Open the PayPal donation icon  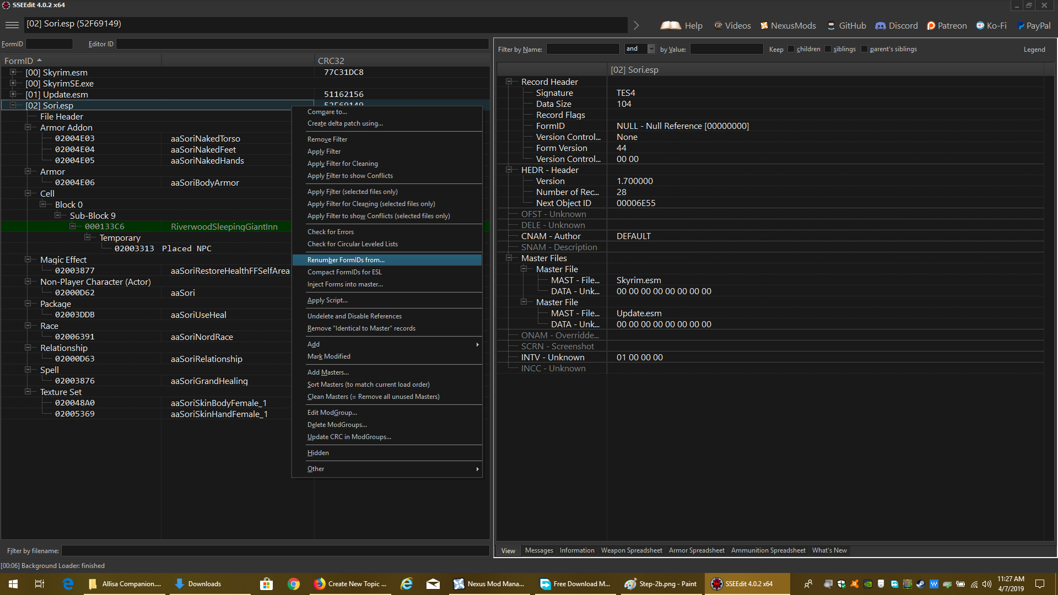pyautogui.click(x=1021, y=25)
